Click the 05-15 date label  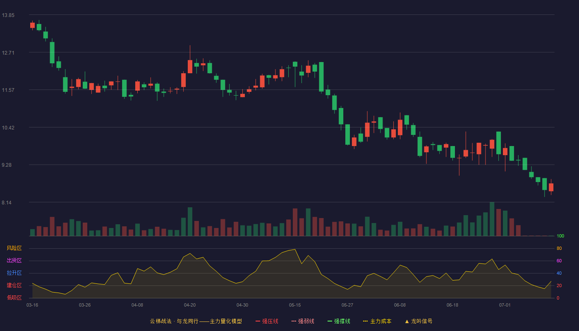pos(295,305)
